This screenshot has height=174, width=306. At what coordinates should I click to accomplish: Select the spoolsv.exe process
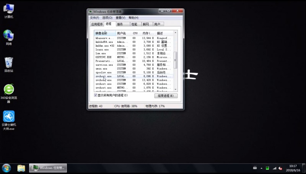[x=133, y=72]
